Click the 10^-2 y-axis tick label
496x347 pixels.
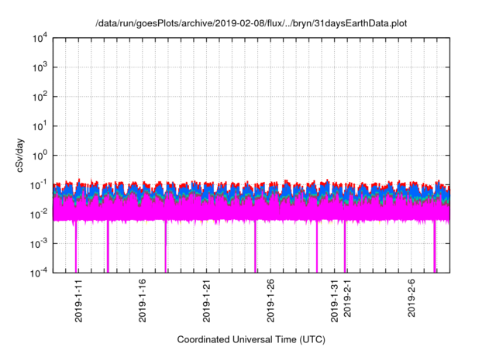coord(39,215)
